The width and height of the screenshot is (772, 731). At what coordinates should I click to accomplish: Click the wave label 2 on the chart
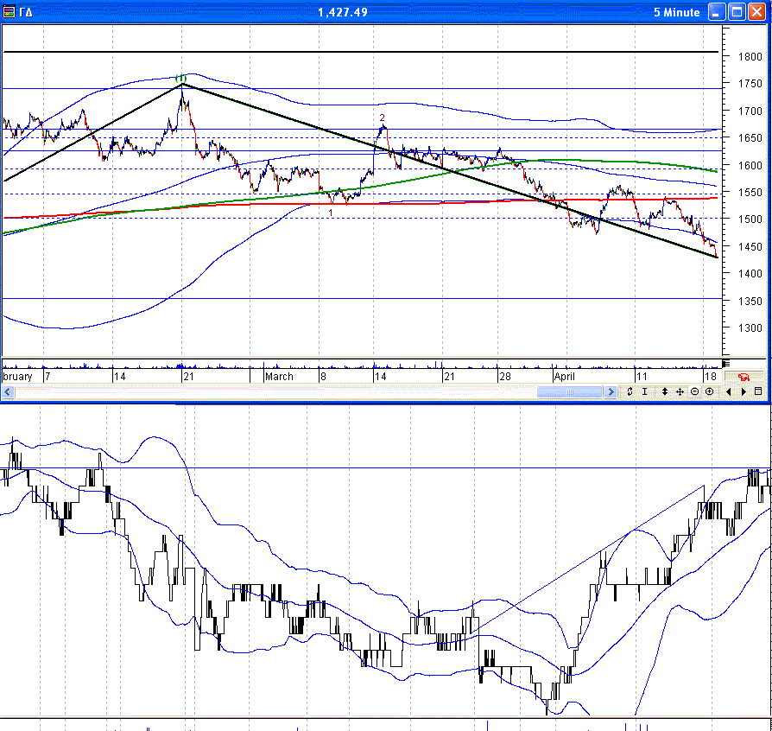coord(382,118)
